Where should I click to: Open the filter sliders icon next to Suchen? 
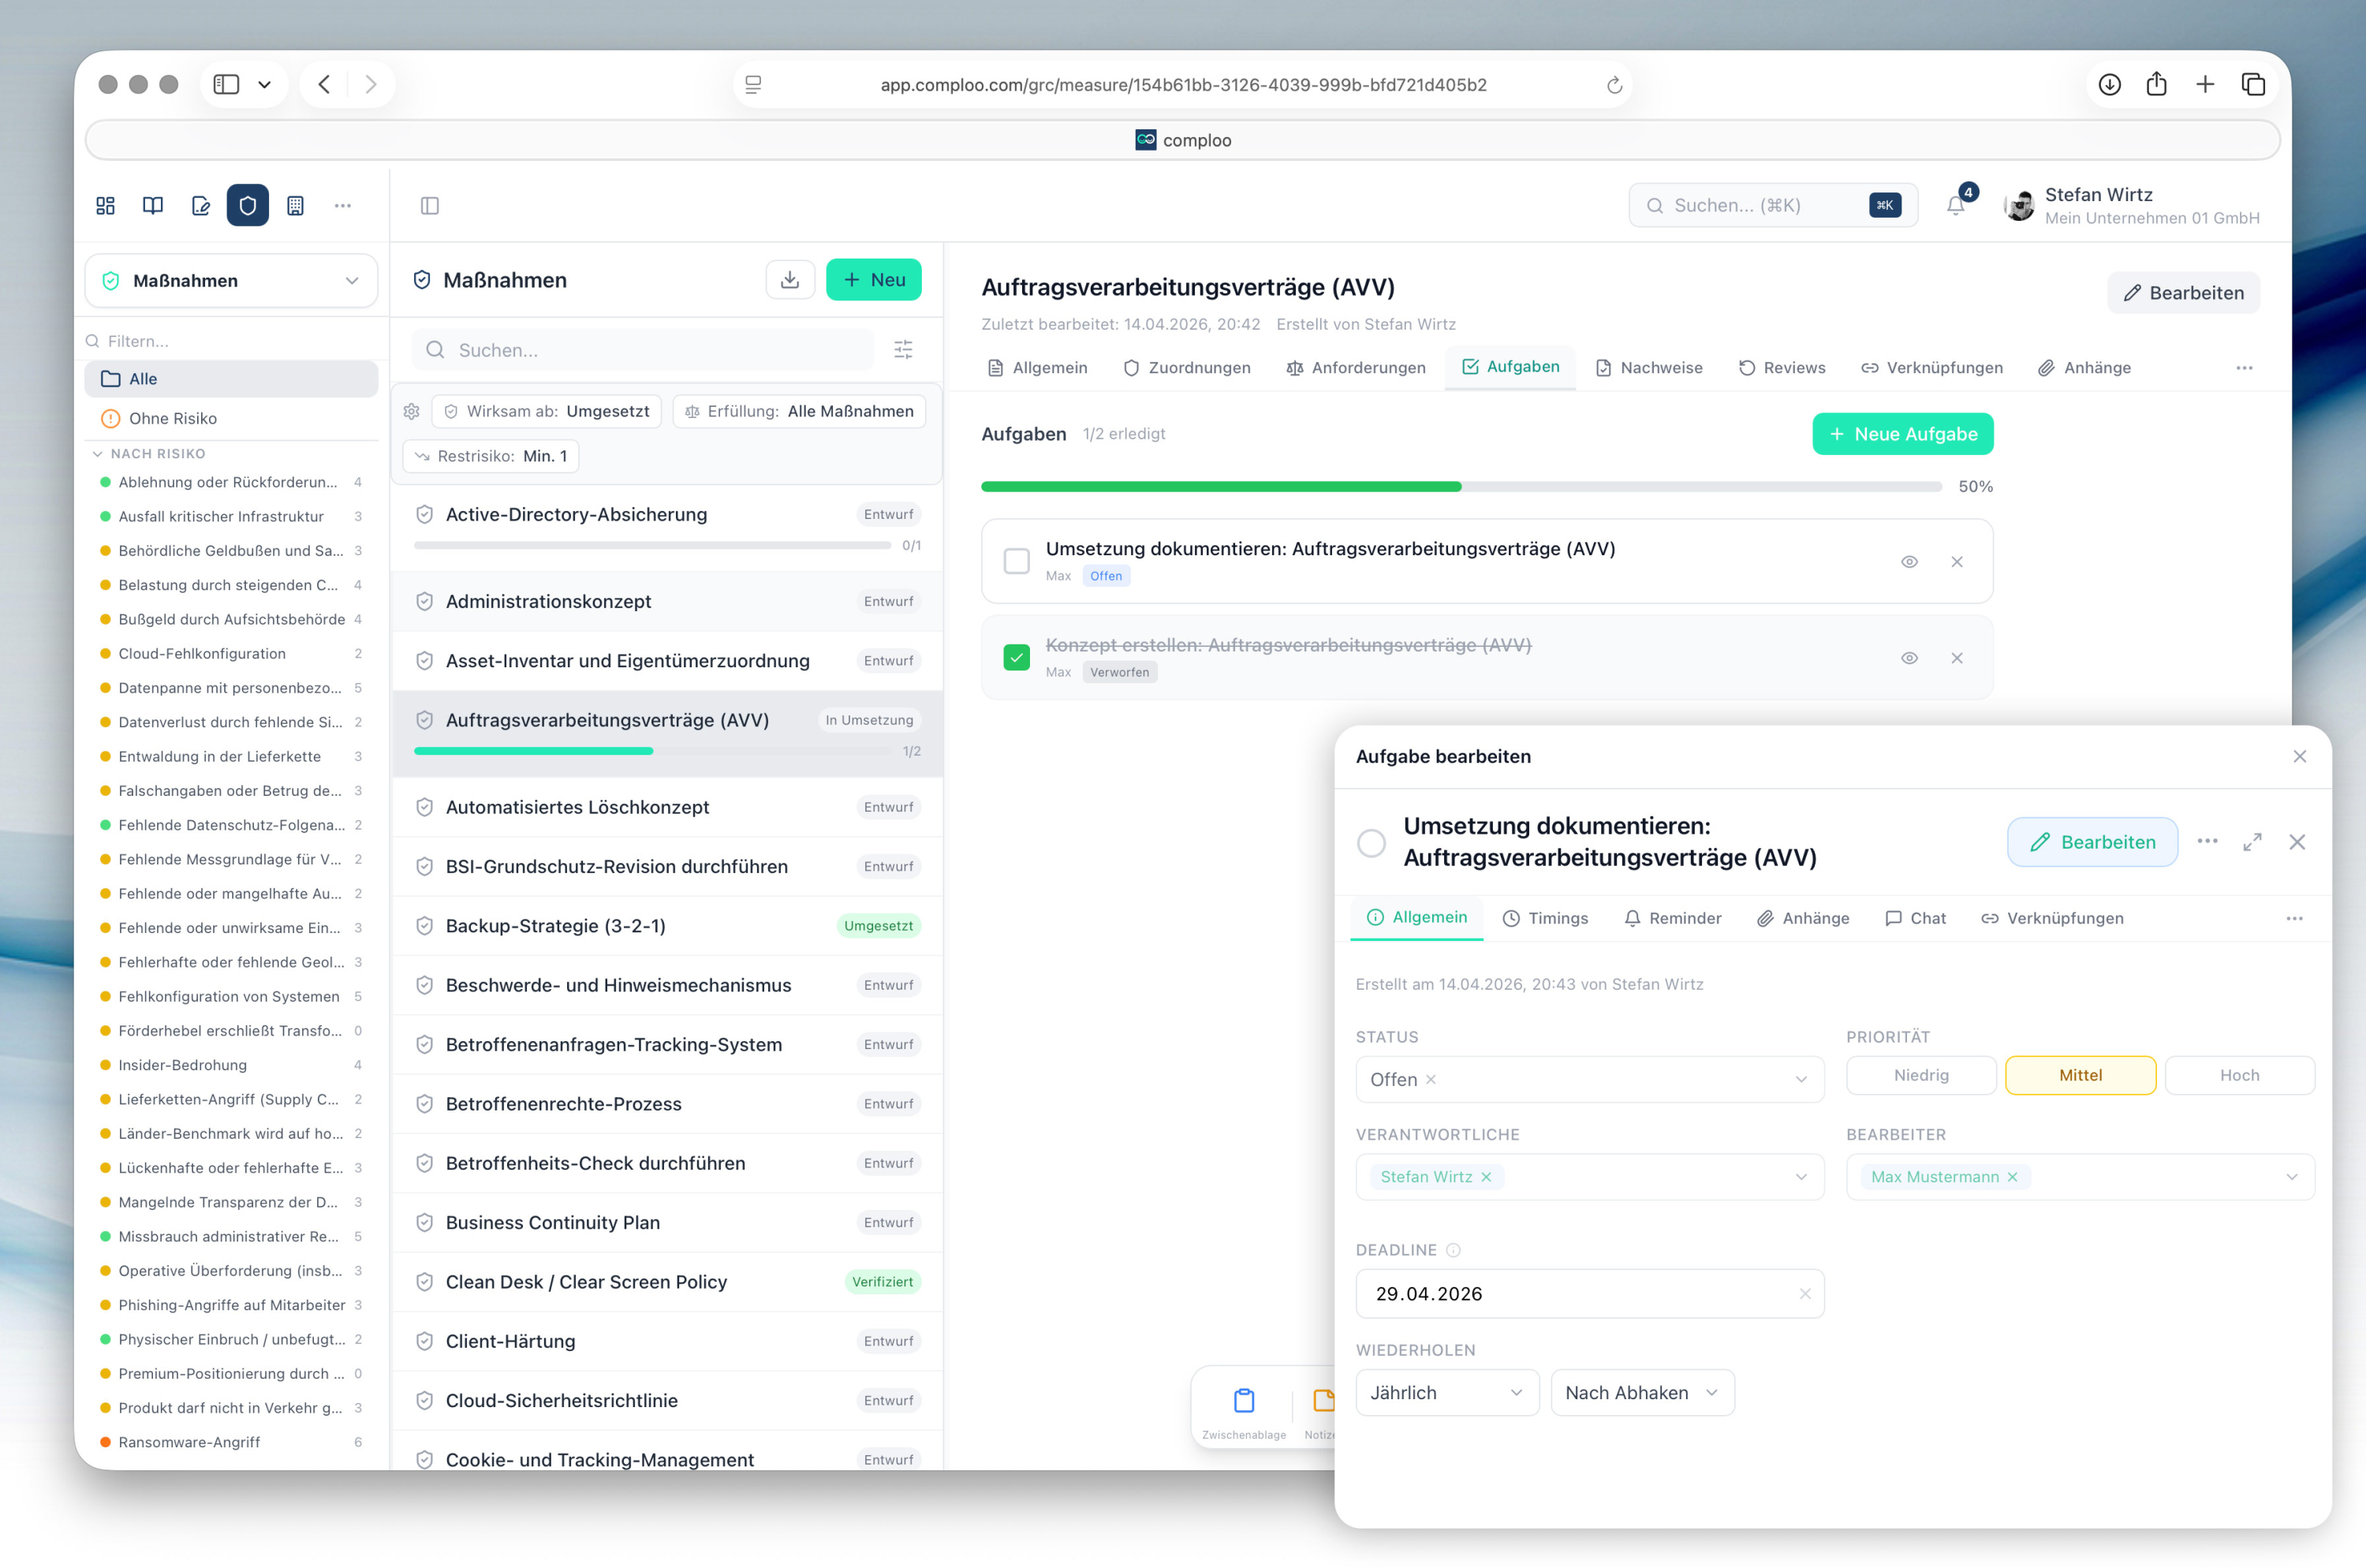point(903,350)
